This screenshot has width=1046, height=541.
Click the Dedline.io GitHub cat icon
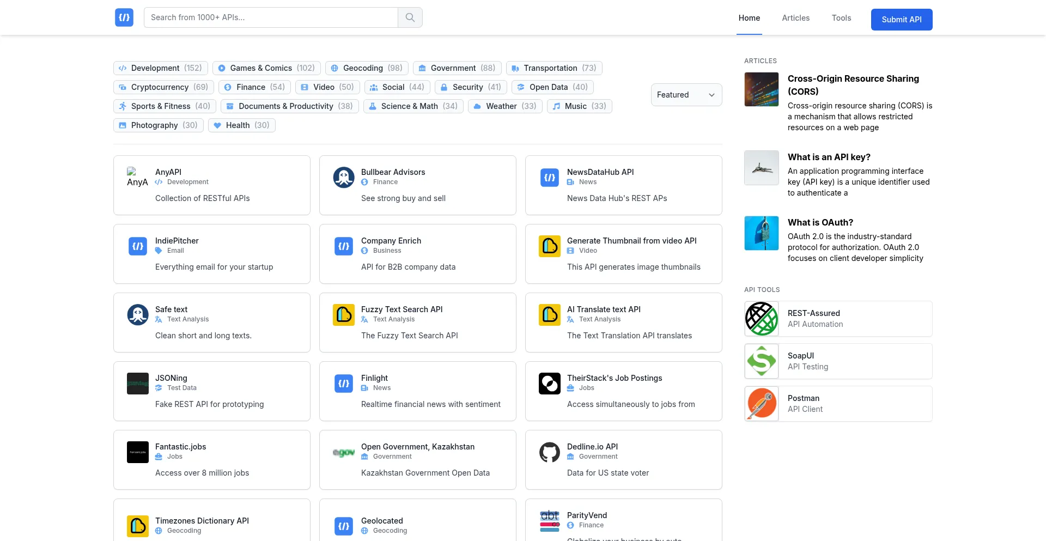tap(549, 452)
